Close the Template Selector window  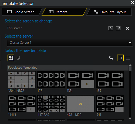(x=133, y=2)
